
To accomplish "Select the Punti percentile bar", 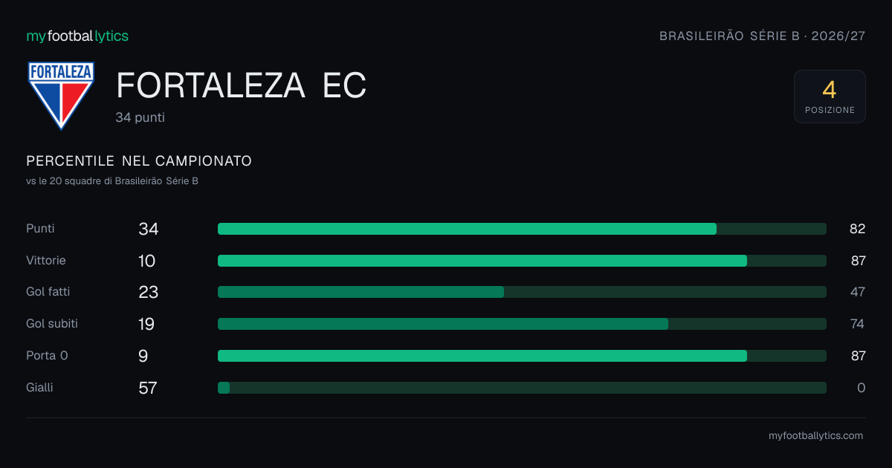I will pyautogui.click(x=522, y=229).
